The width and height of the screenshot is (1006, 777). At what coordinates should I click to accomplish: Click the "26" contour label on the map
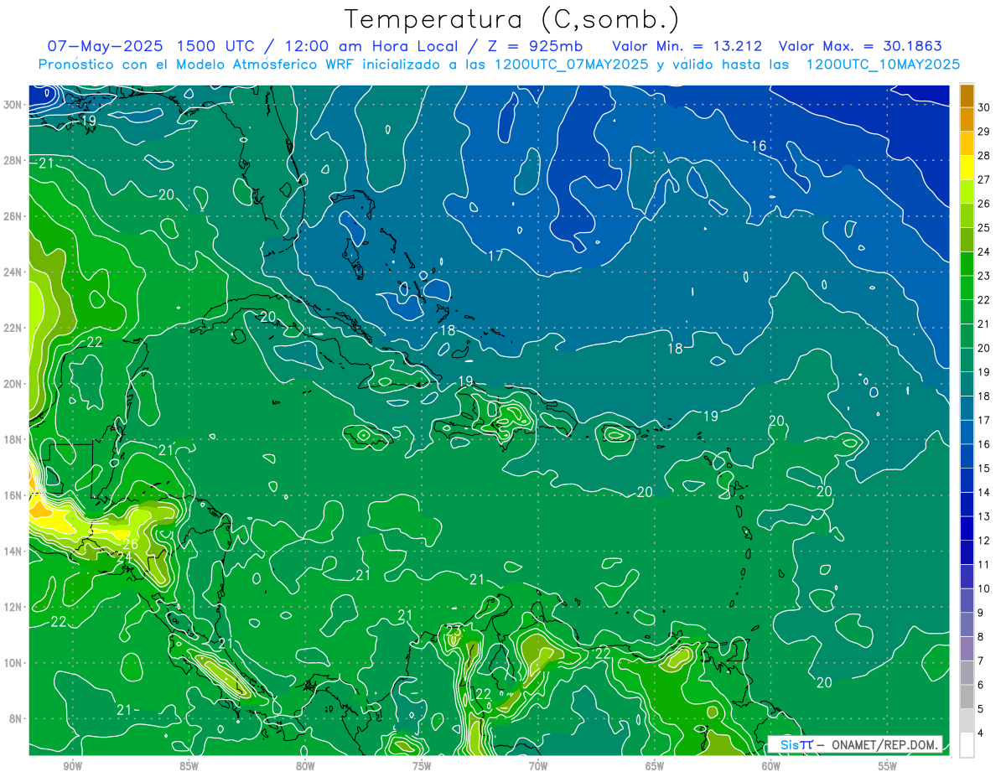click(130, 543)
